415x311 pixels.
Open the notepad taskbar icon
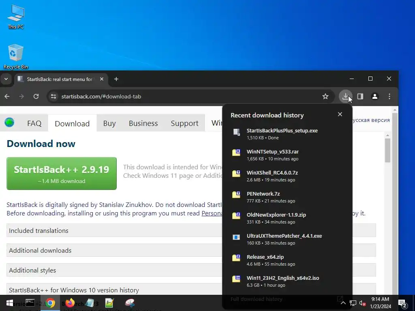(x=90, y=303)
